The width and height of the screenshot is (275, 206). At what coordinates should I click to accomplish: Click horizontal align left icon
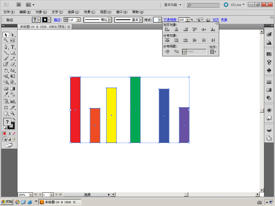pos(167,30)
